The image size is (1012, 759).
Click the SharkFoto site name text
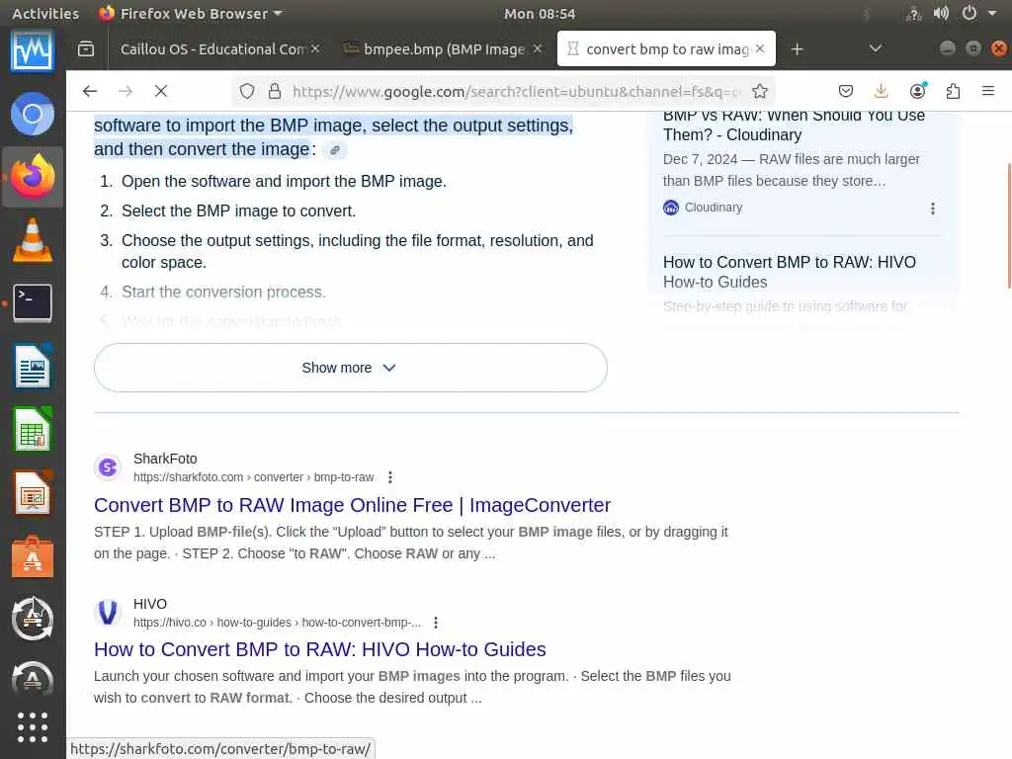165,459
